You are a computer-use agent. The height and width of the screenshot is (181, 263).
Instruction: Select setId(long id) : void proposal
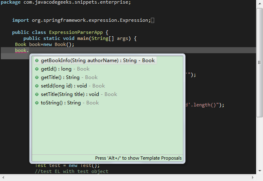click(x=70, y=86)
